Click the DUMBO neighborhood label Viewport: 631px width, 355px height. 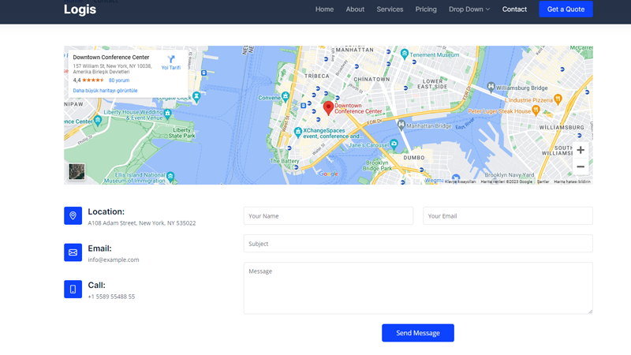(x=414, y=157)
